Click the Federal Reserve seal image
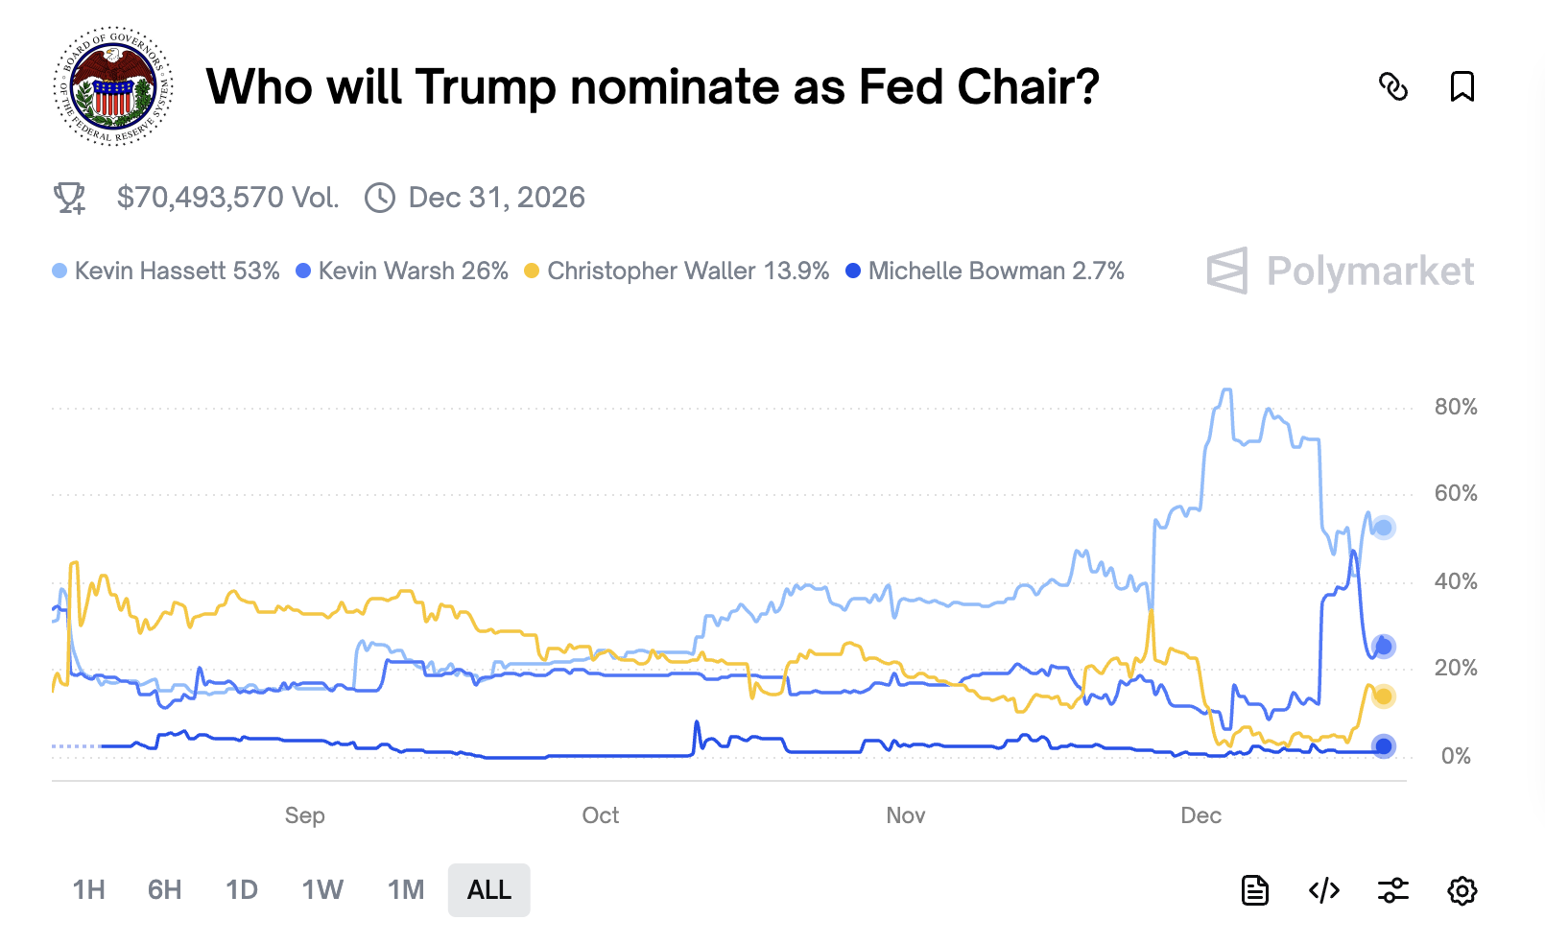Viewport: 1545px width, 944px height. (x=113, y=86)
